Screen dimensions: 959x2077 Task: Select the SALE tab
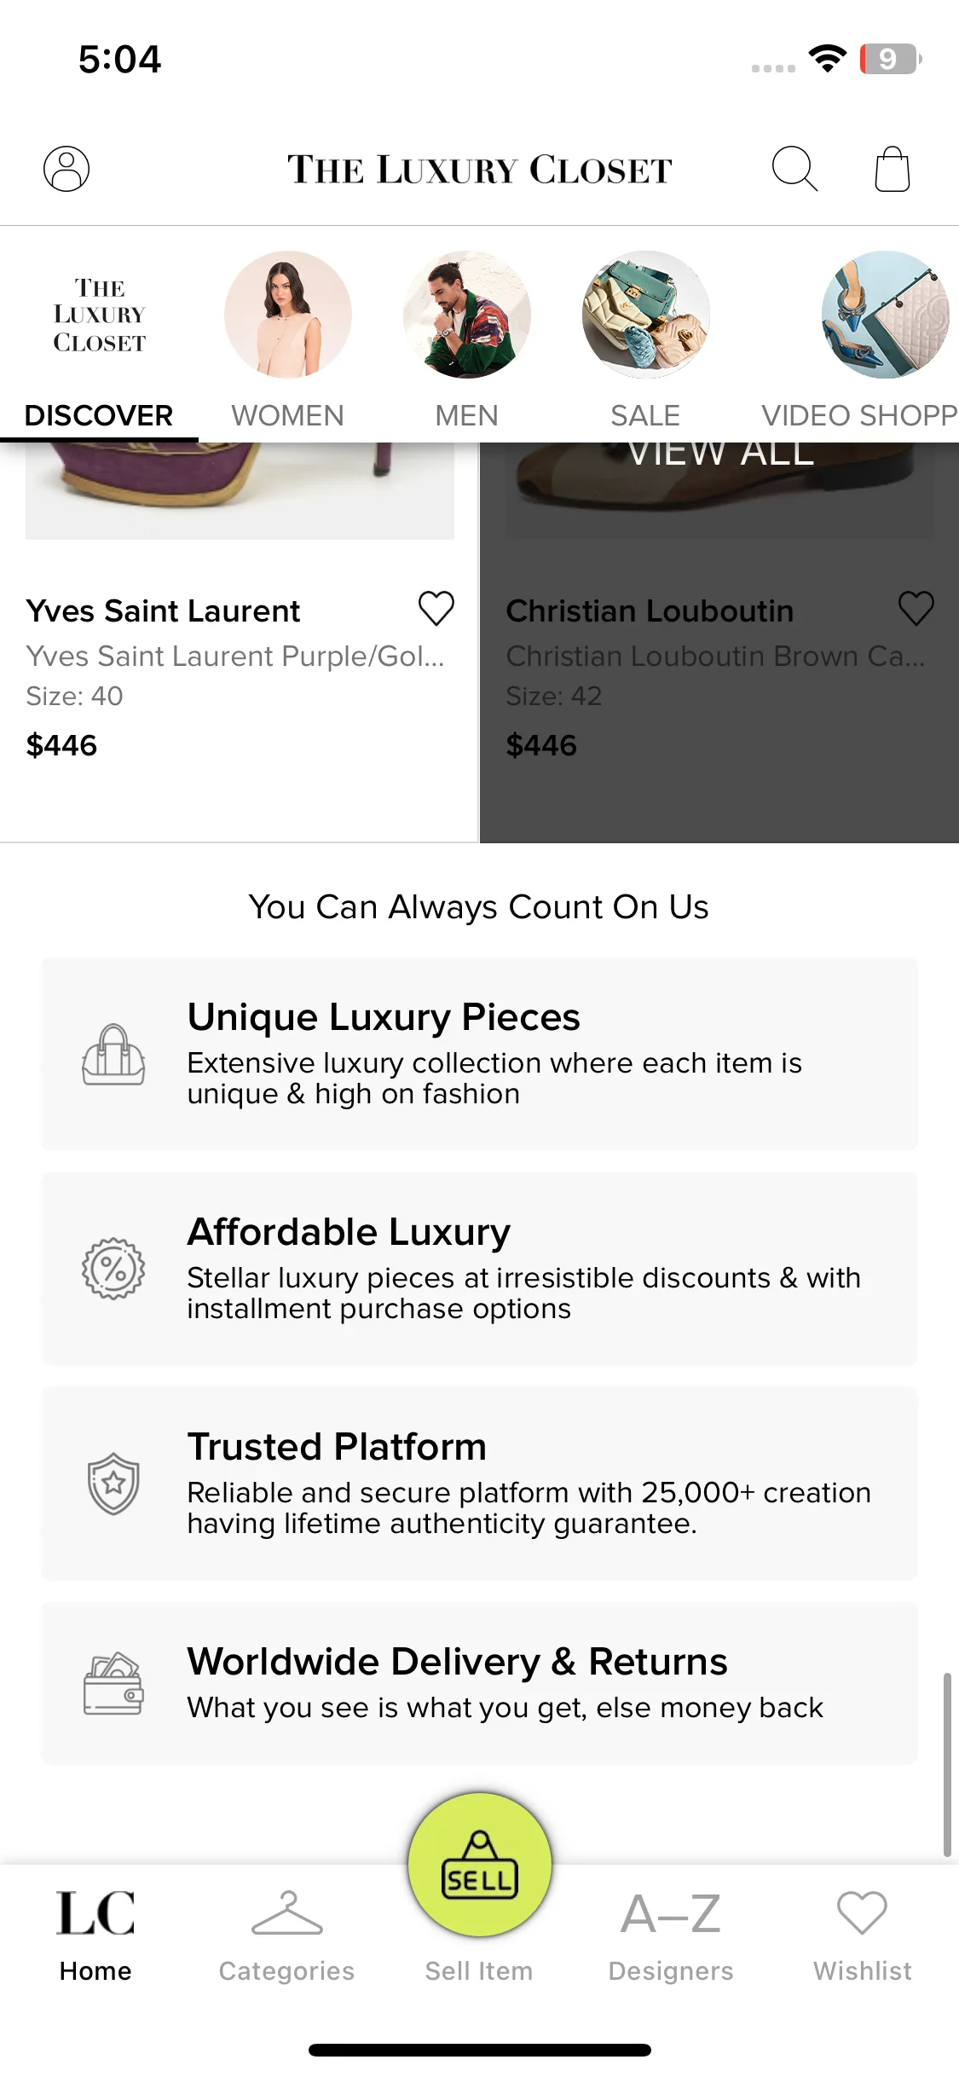click(x=645, y=340)
